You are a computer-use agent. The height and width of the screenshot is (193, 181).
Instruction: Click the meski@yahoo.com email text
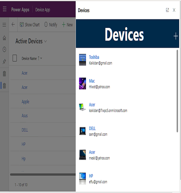tap(100, 158)
